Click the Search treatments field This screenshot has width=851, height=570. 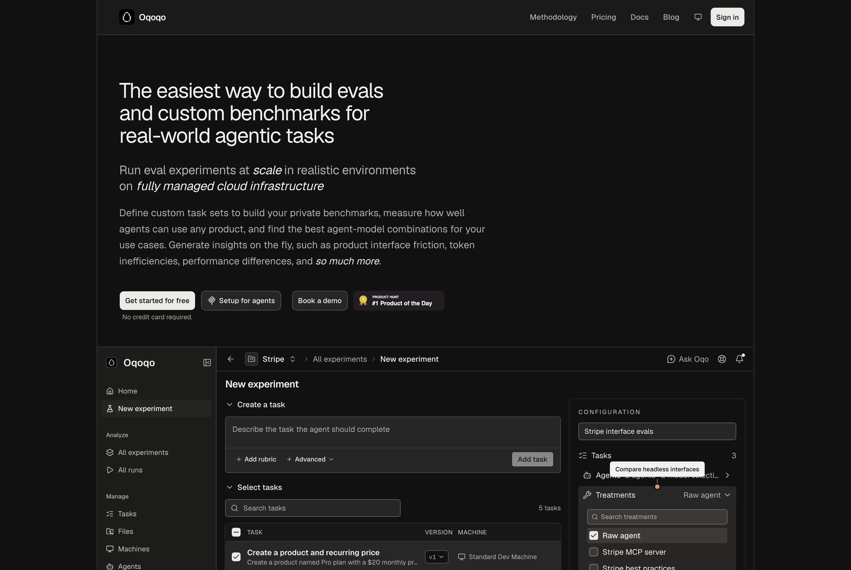(657, 517)
